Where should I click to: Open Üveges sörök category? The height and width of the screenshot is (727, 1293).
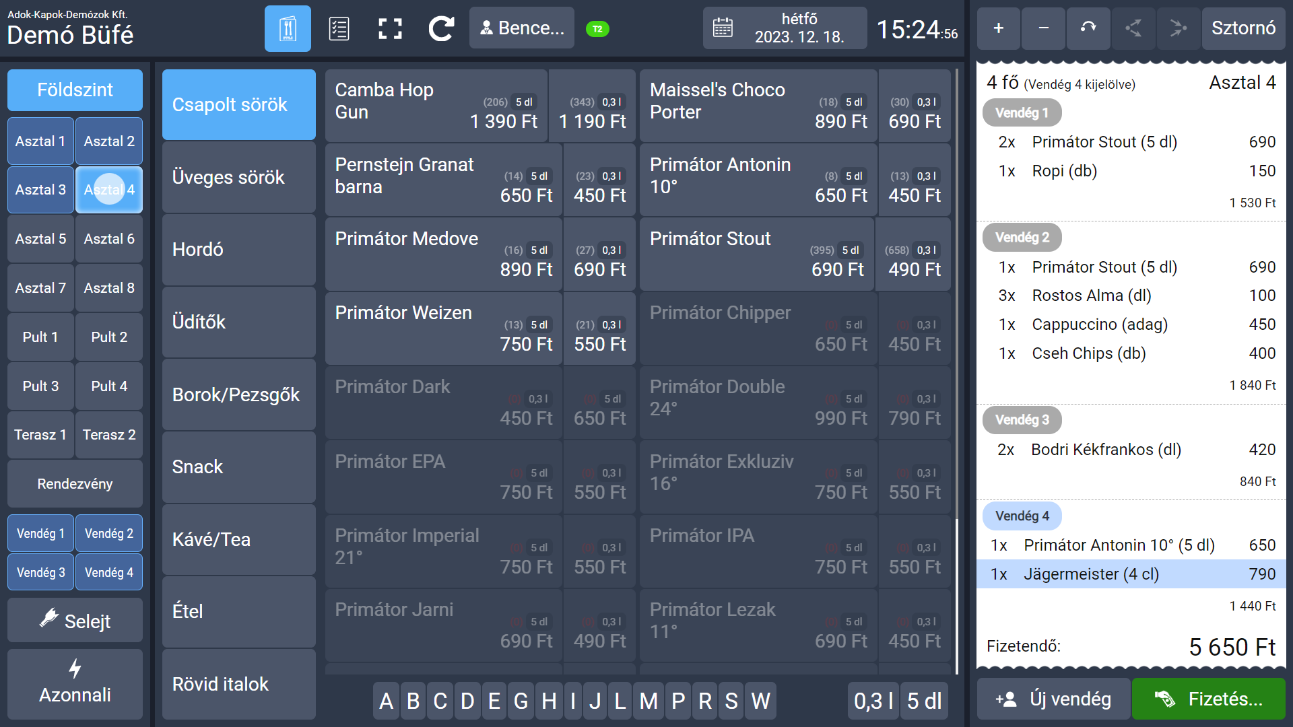point(239,177)
